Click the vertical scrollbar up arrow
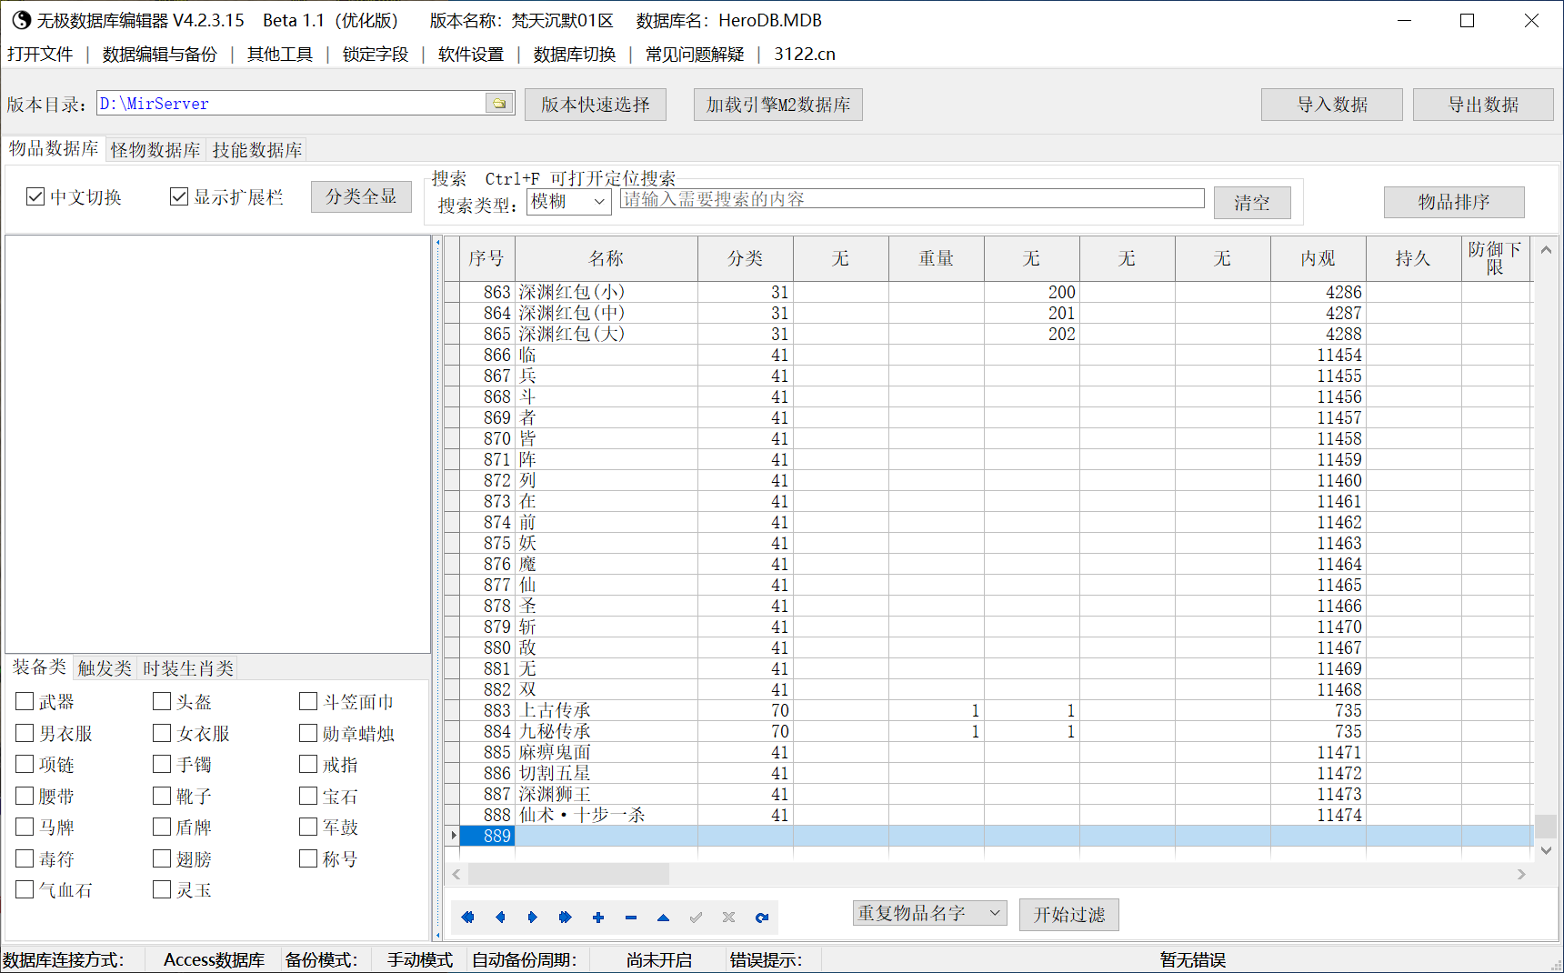 click(x=1546, y=249)
